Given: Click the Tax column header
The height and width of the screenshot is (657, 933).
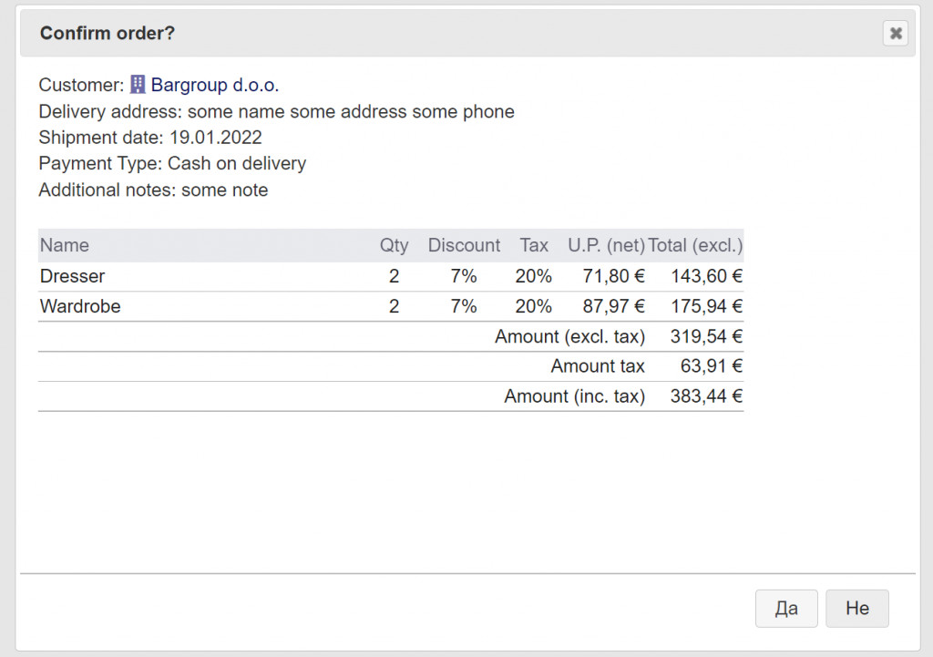Looking at the screenshot, I should click(534, 245).
